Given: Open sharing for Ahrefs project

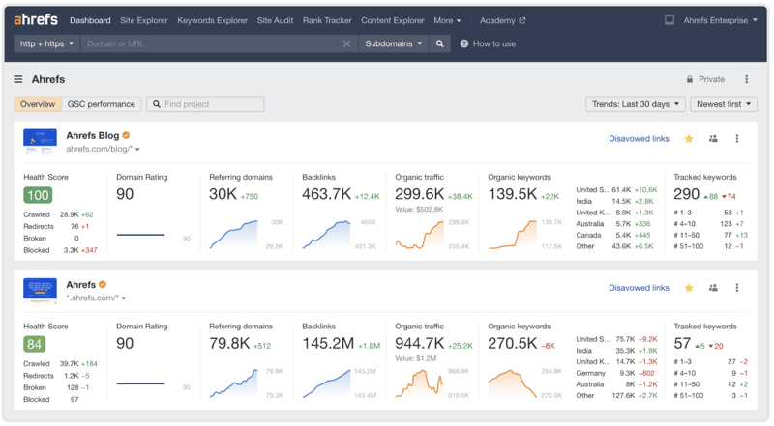Looking at the screenshot, I should tap(713, 288).
